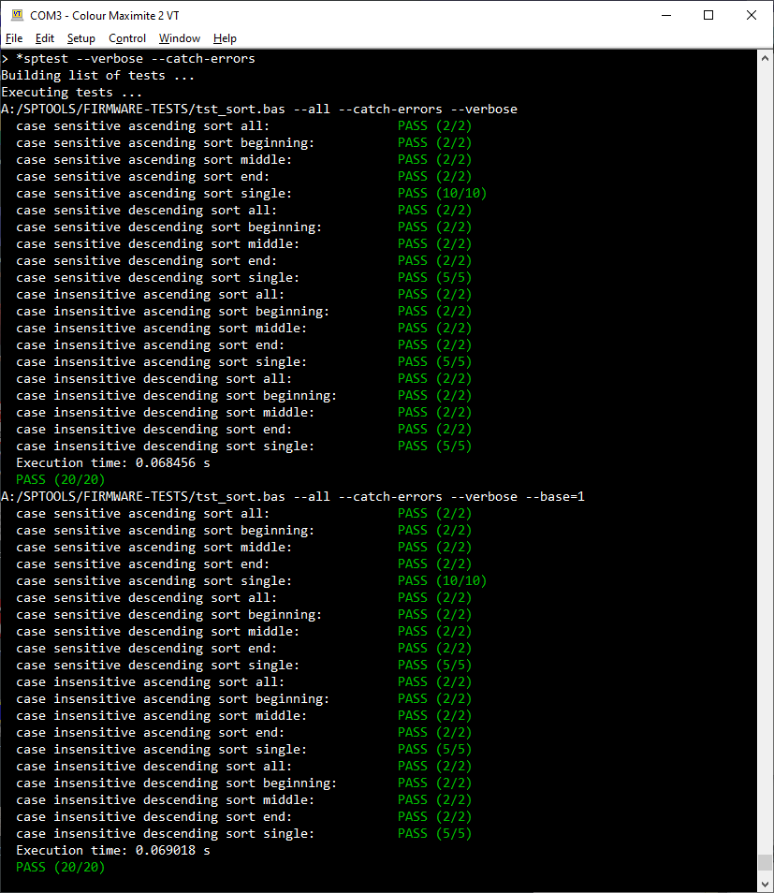Click the first tst_sort.bas path line without --base
Screen dimensions: 774x893
click(x=259, y=109)
